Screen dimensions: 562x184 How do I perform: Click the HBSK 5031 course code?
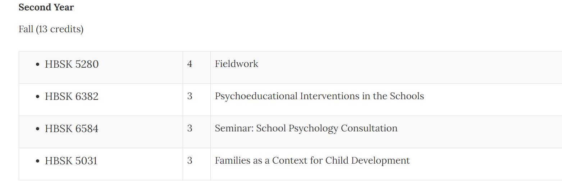pos(71,161)
